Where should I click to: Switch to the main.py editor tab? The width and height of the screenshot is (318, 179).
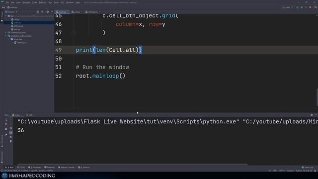click(62, 12)
